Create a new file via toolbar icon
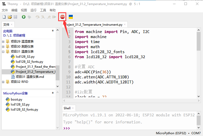 pyautogui.click(x=4, y=17)
